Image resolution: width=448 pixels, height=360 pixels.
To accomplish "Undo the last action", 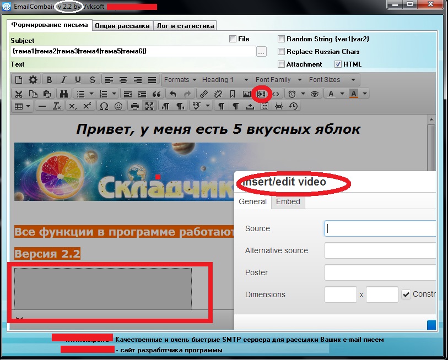I will point(173,94).
